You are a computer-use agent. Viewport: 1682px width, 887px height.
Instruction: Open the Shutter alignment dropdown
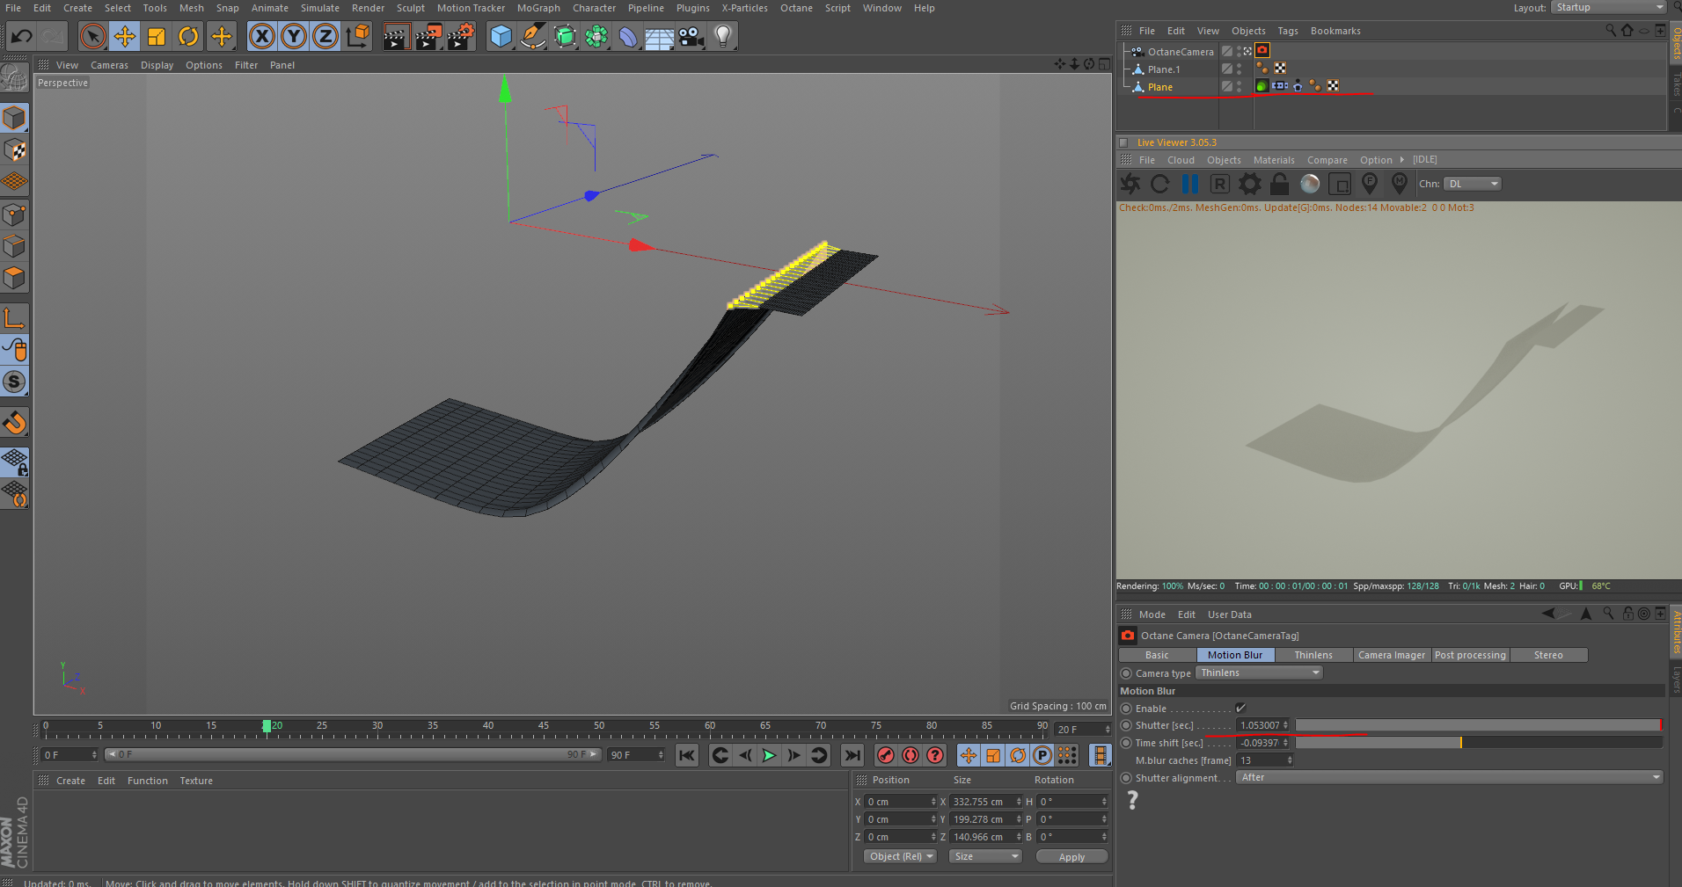click(1449, 778)
